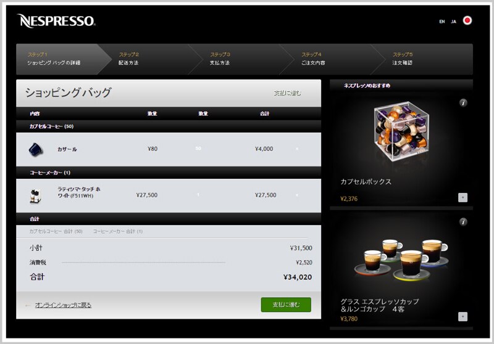Viewport: 494px width, 344px height.
Task: Follow オンラインショップに戻る link
Action: [x=63, y=305]
